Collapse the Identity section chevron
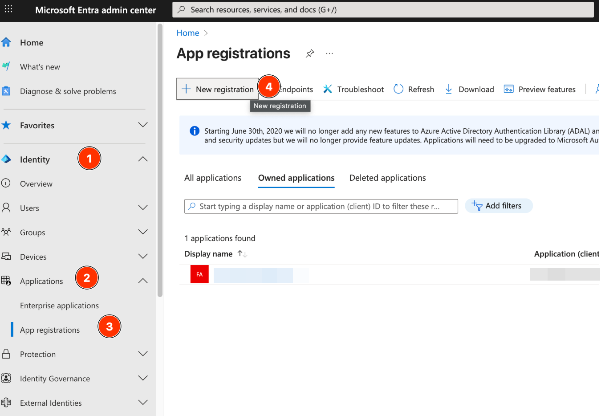601x416 pixels. tap(143, 159)
